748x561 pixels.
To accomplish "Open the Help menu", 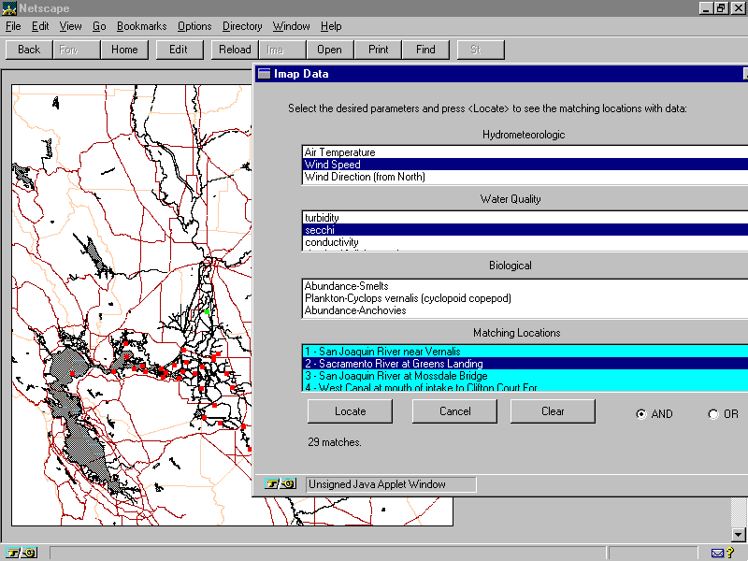I will tap(331, 26).
